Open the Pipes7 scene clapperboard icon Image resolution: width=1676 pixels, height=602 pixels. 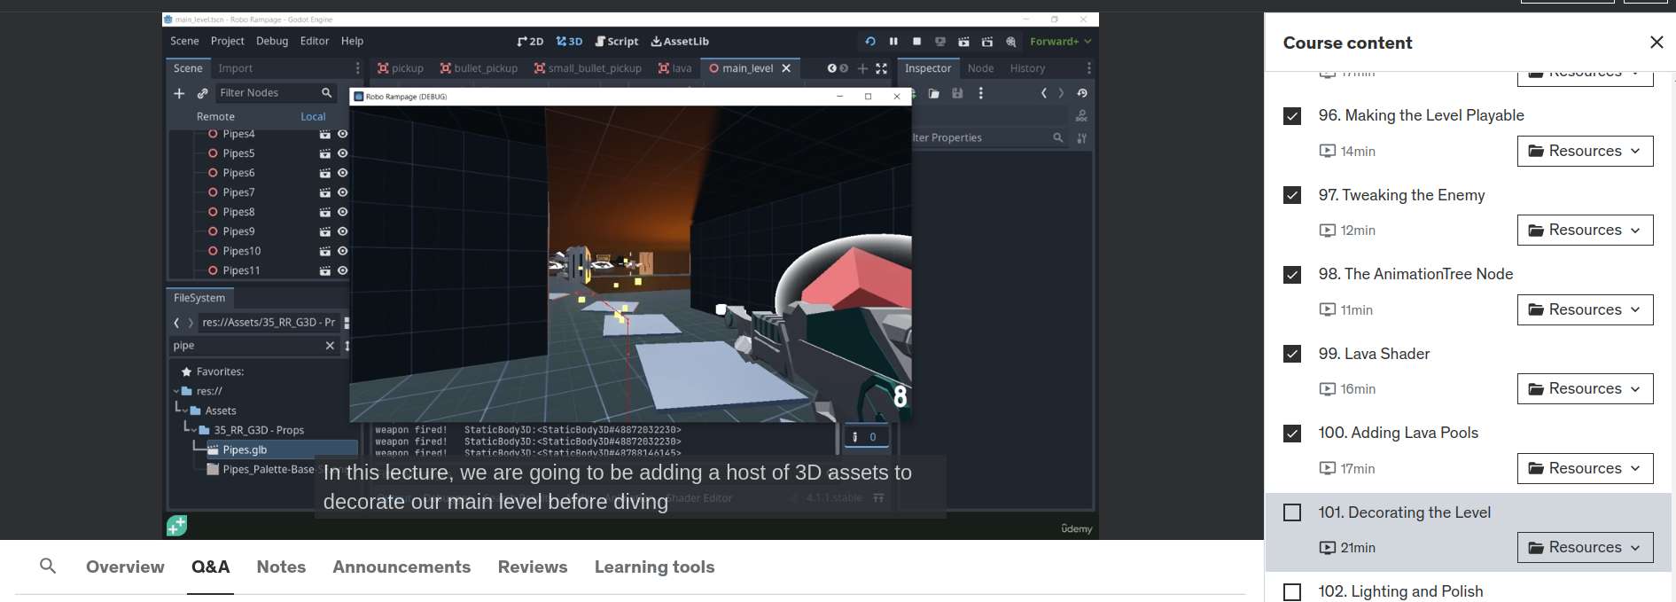click(324, 192)
